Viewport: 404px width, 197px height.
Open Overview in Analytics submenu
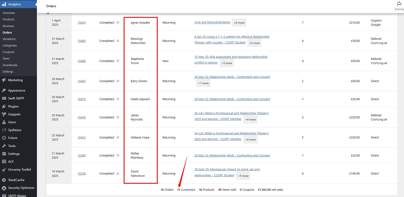click(x=9, y=13)
